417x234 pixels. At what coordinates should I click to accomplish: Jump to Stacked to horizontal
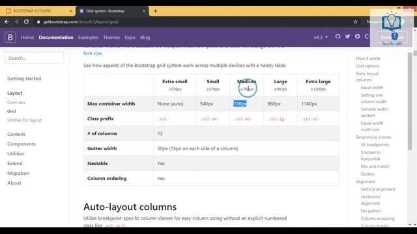pos(371,155)
